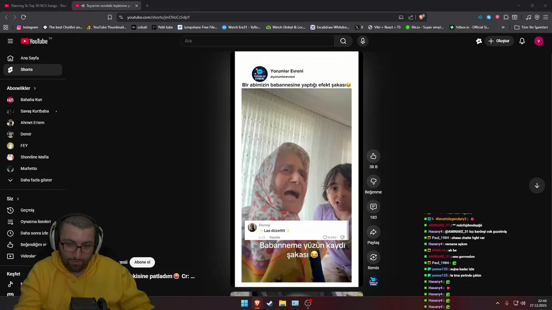552x310 pixels.
Task: Open the Short's comments panel
Action: 373,207
